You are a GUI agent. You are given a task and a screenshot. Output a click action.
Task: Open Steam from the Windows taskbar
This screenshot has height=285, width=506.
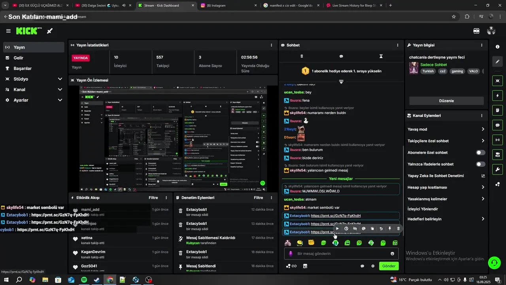point(97,280)
